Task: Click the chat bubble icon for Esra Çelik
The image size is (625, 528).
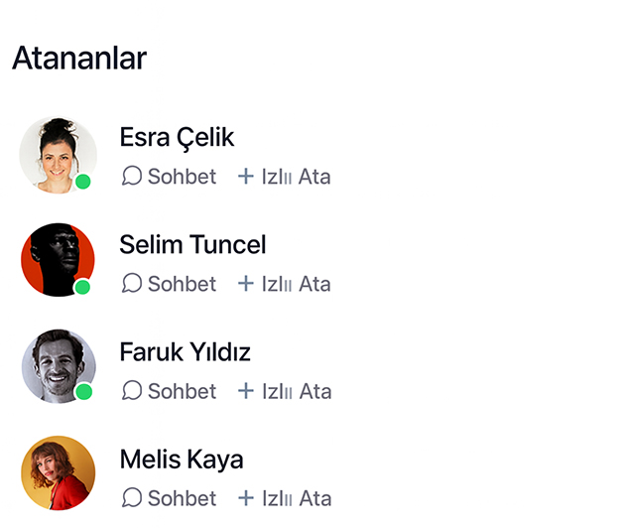Action: [132, 177]
